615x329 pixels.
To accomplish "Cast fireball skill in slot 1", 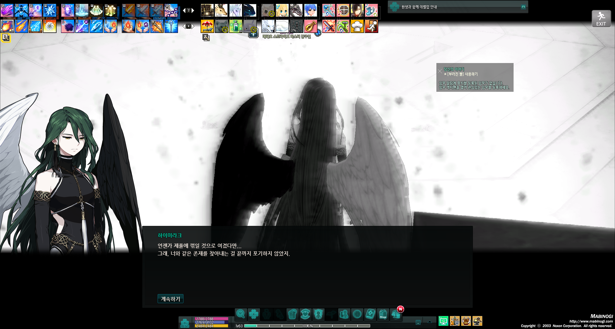I will tap(7, 26).
